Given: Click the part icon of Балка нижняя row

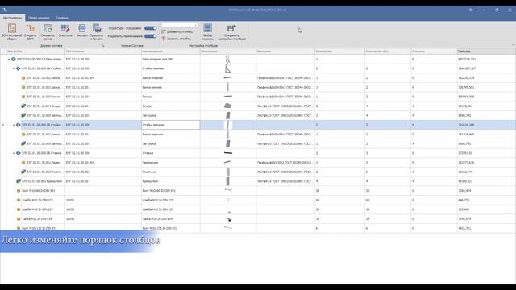Looking at the screenshot, I should point(23,88).
